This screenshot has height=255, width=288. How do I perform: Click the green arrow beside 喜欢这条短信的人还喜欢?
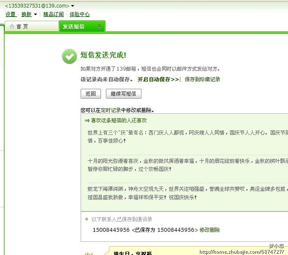click(87, 120)
